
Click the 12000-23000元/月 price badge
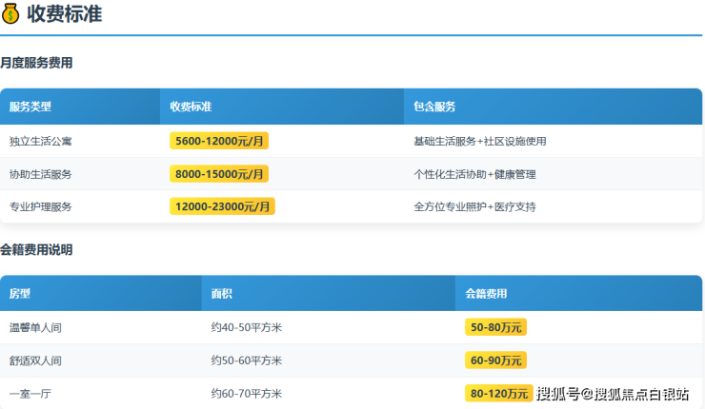point(222,205)
